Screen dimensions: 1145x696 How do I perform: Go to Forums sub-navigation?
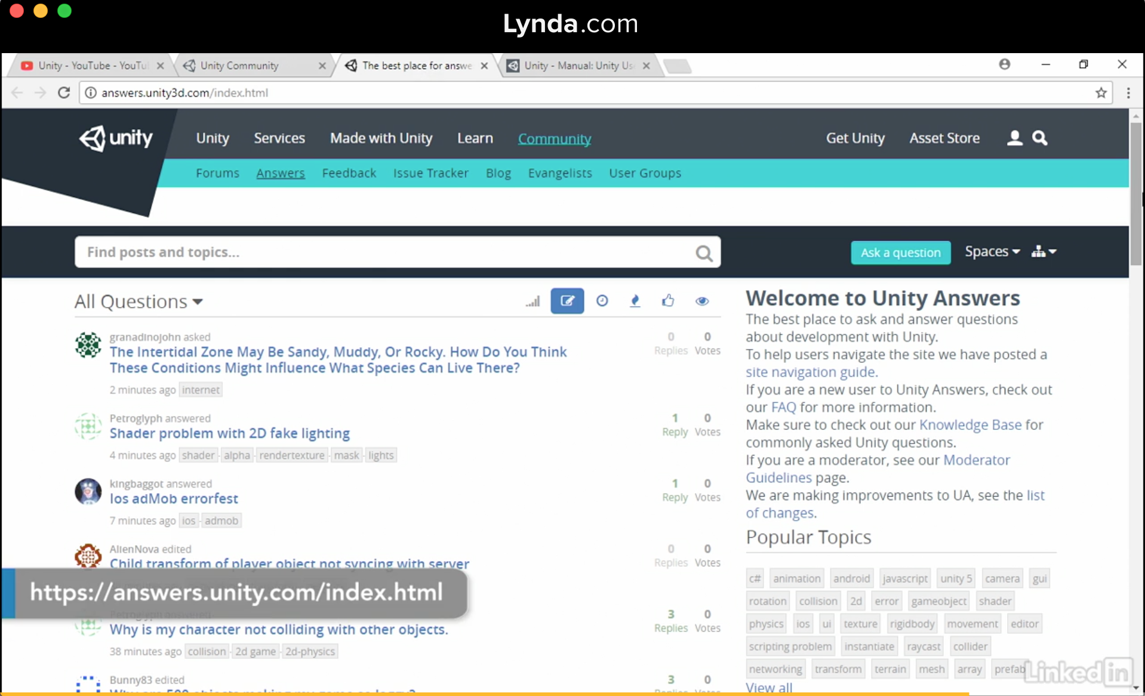(x=217, y=173)
